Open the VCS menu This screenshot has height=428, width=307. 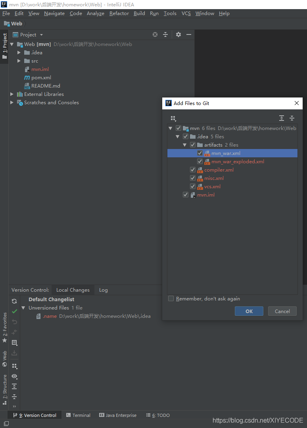click(x=186, y=13)
